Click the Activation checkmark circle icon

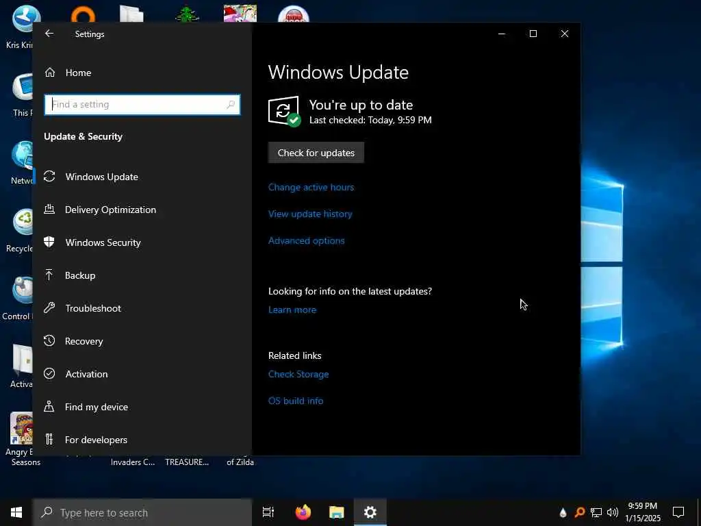(x=49, y=373)
